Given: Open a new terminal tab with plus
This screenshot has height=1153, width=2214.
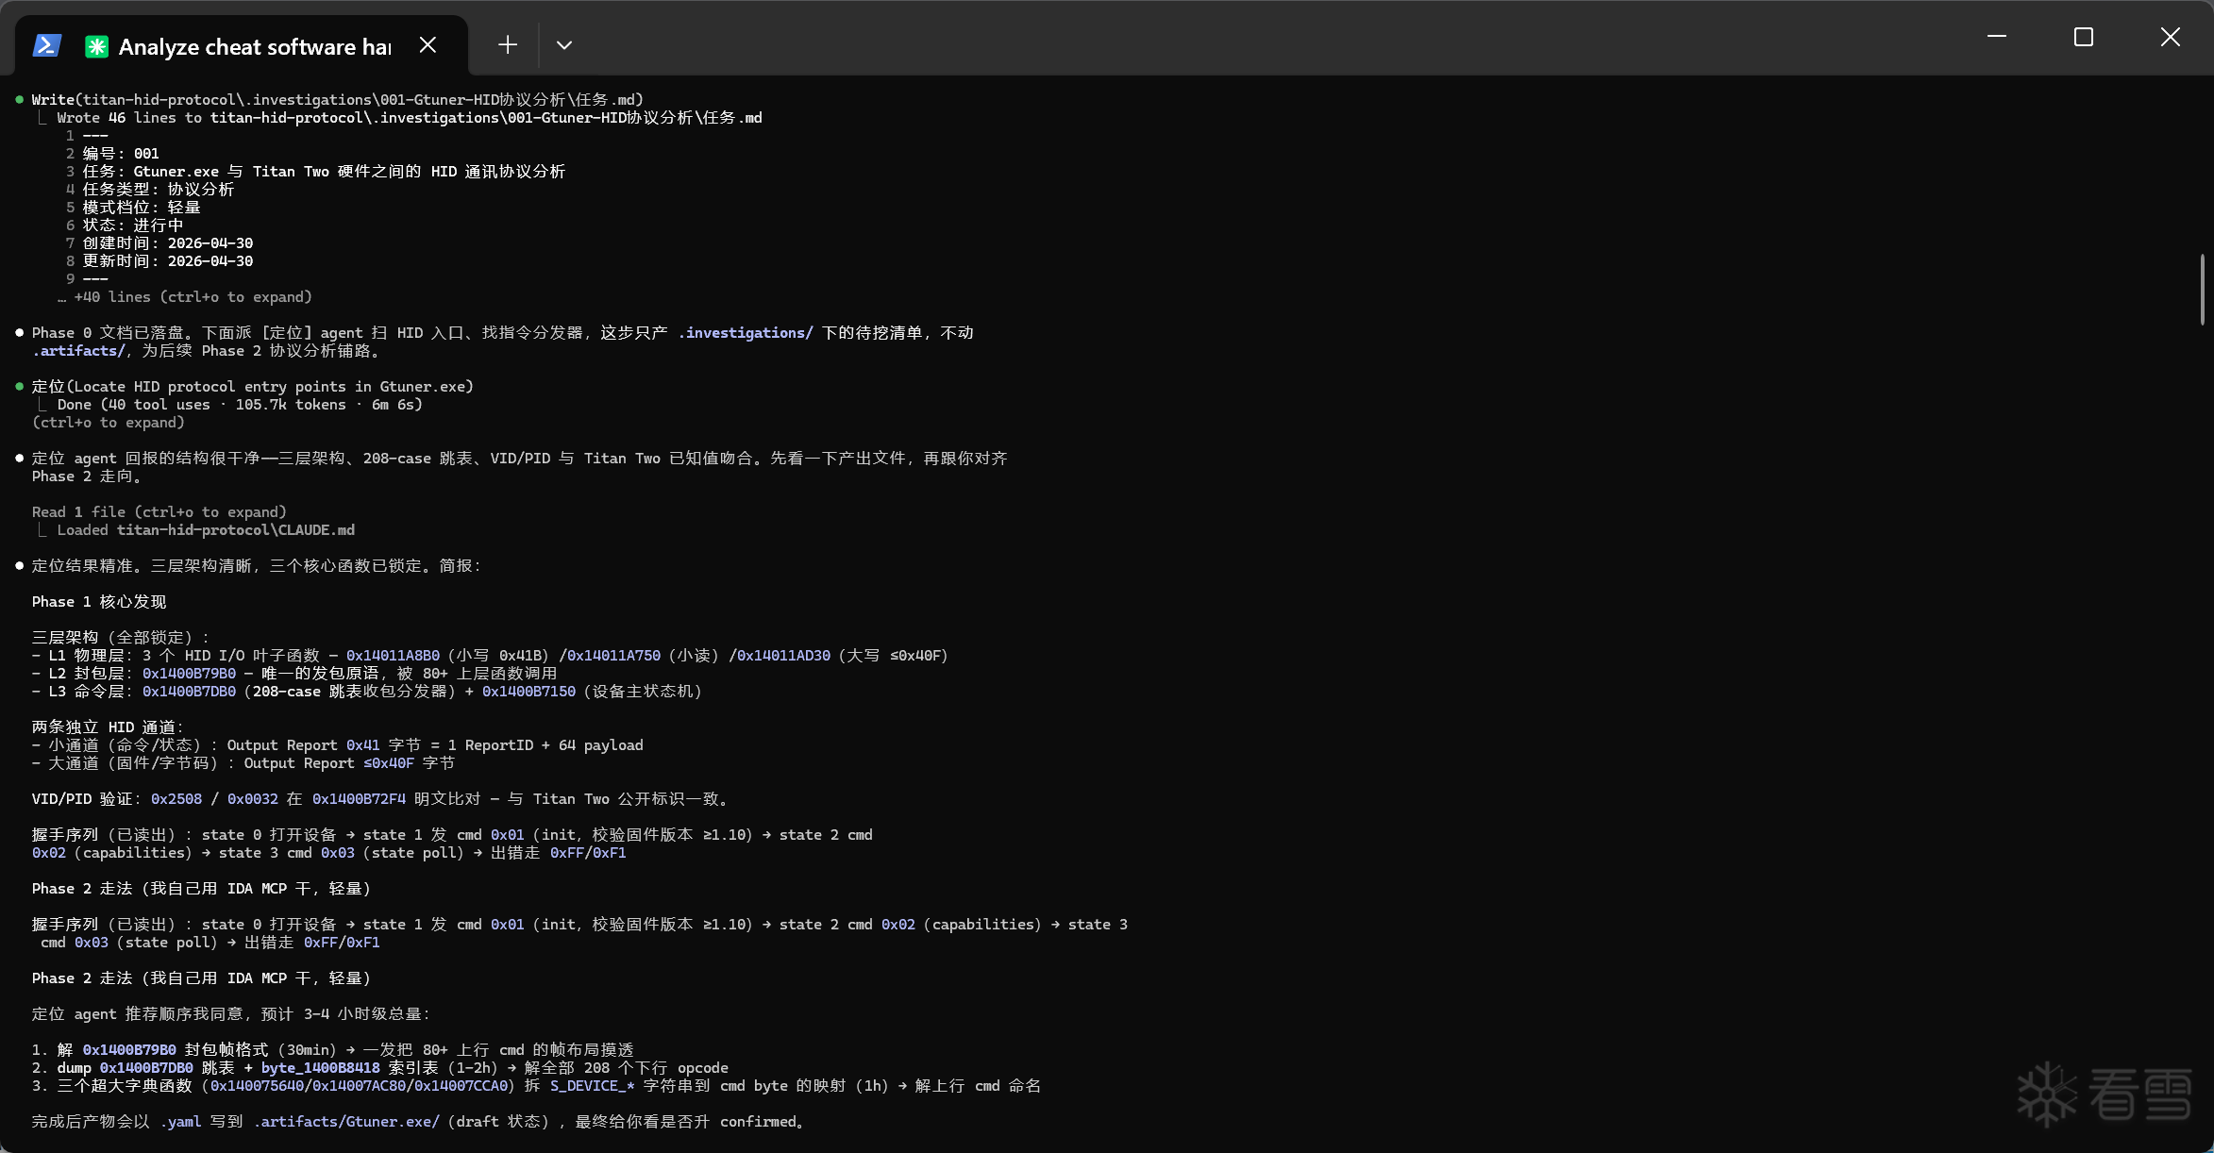Looking at the screenshot, I should (x=508, y=45).
